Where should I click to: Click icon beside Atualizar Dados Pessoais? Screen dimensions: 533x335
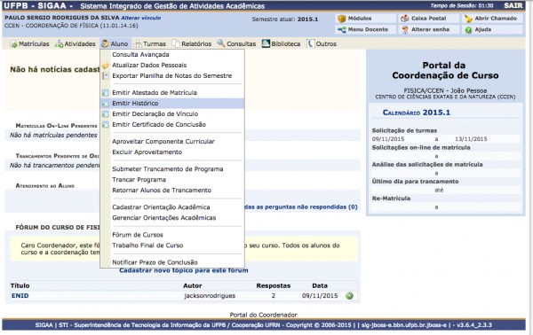click(106, 65)
